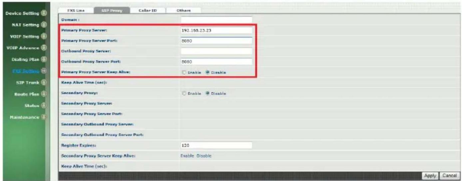Open the Dialing Plan menu

(26, 59)
